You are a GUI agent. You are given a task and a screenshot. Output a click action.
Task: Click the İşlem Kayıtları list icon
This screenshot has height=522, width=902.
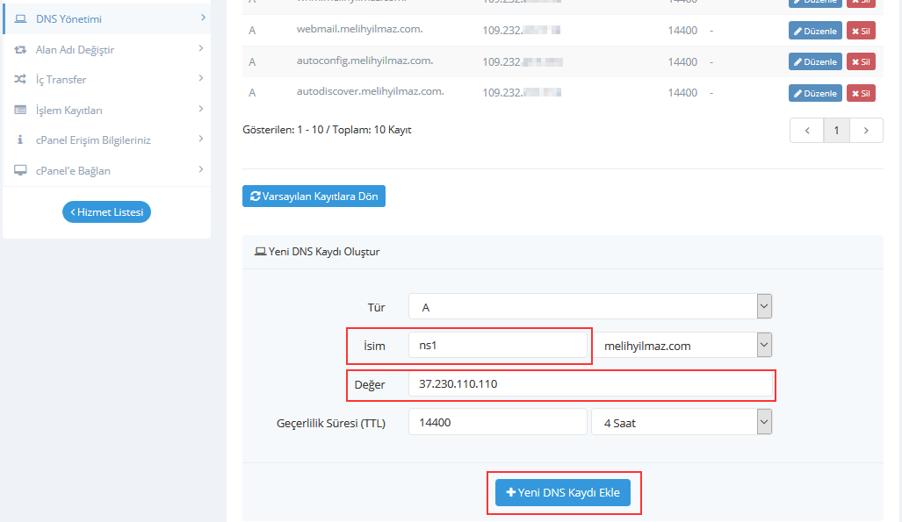pos(20,111)
